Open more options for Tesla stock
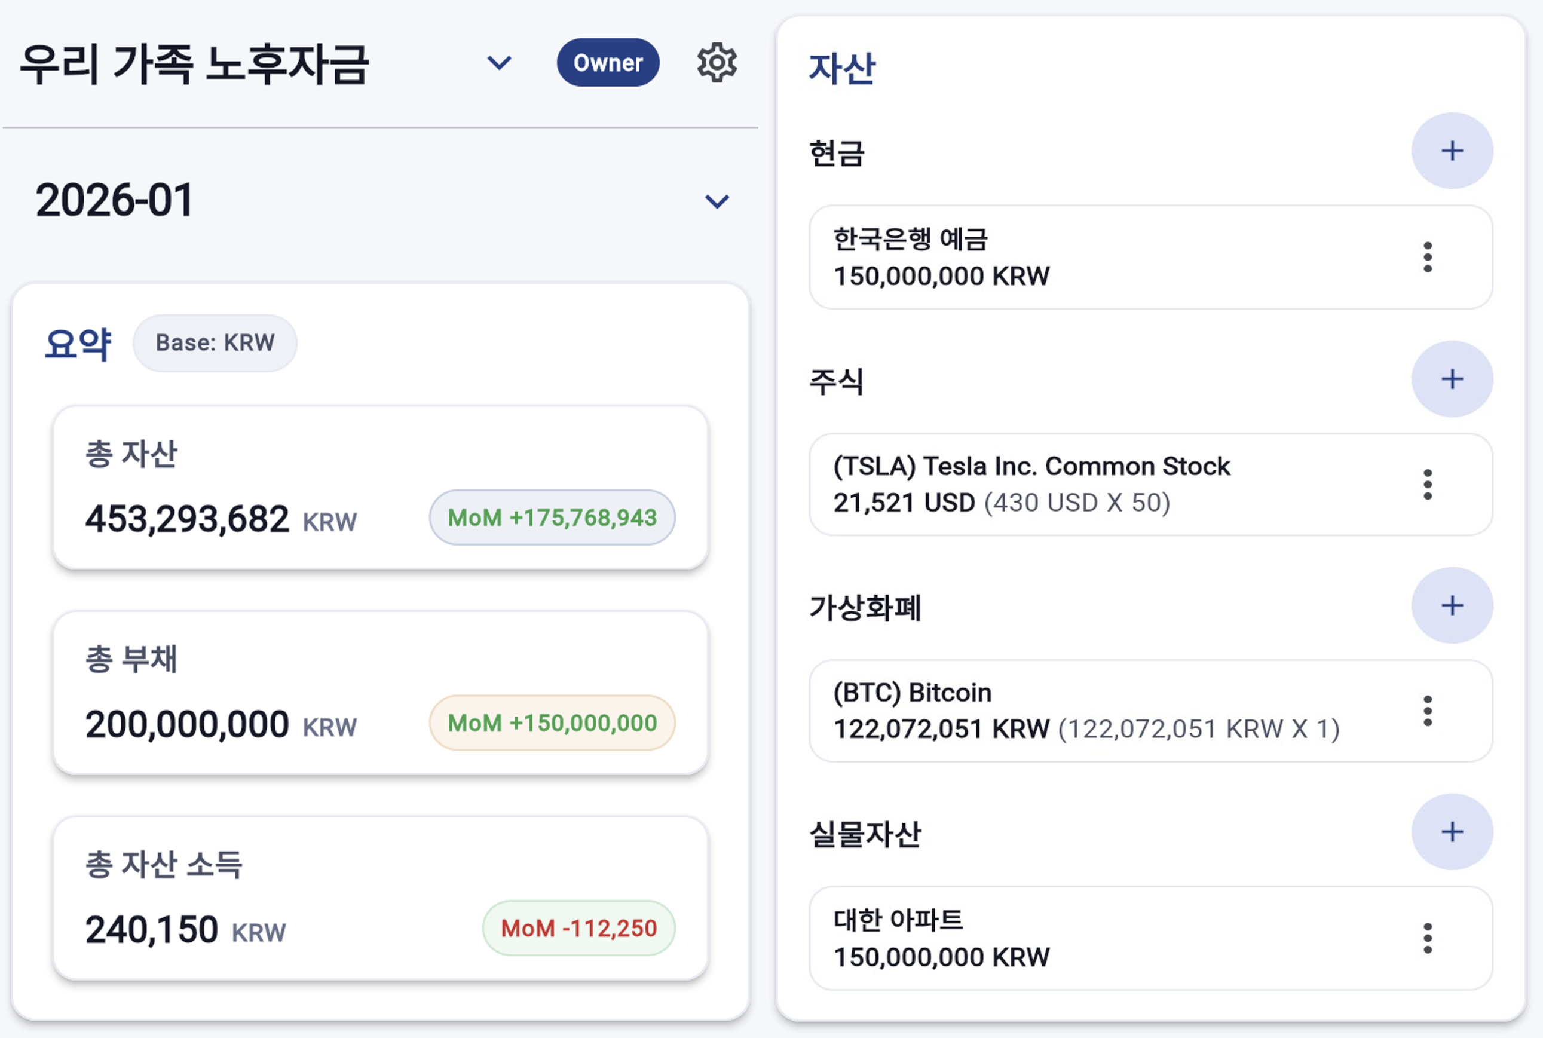This screenshot has width=1543, height=1038. [1428, 485]
